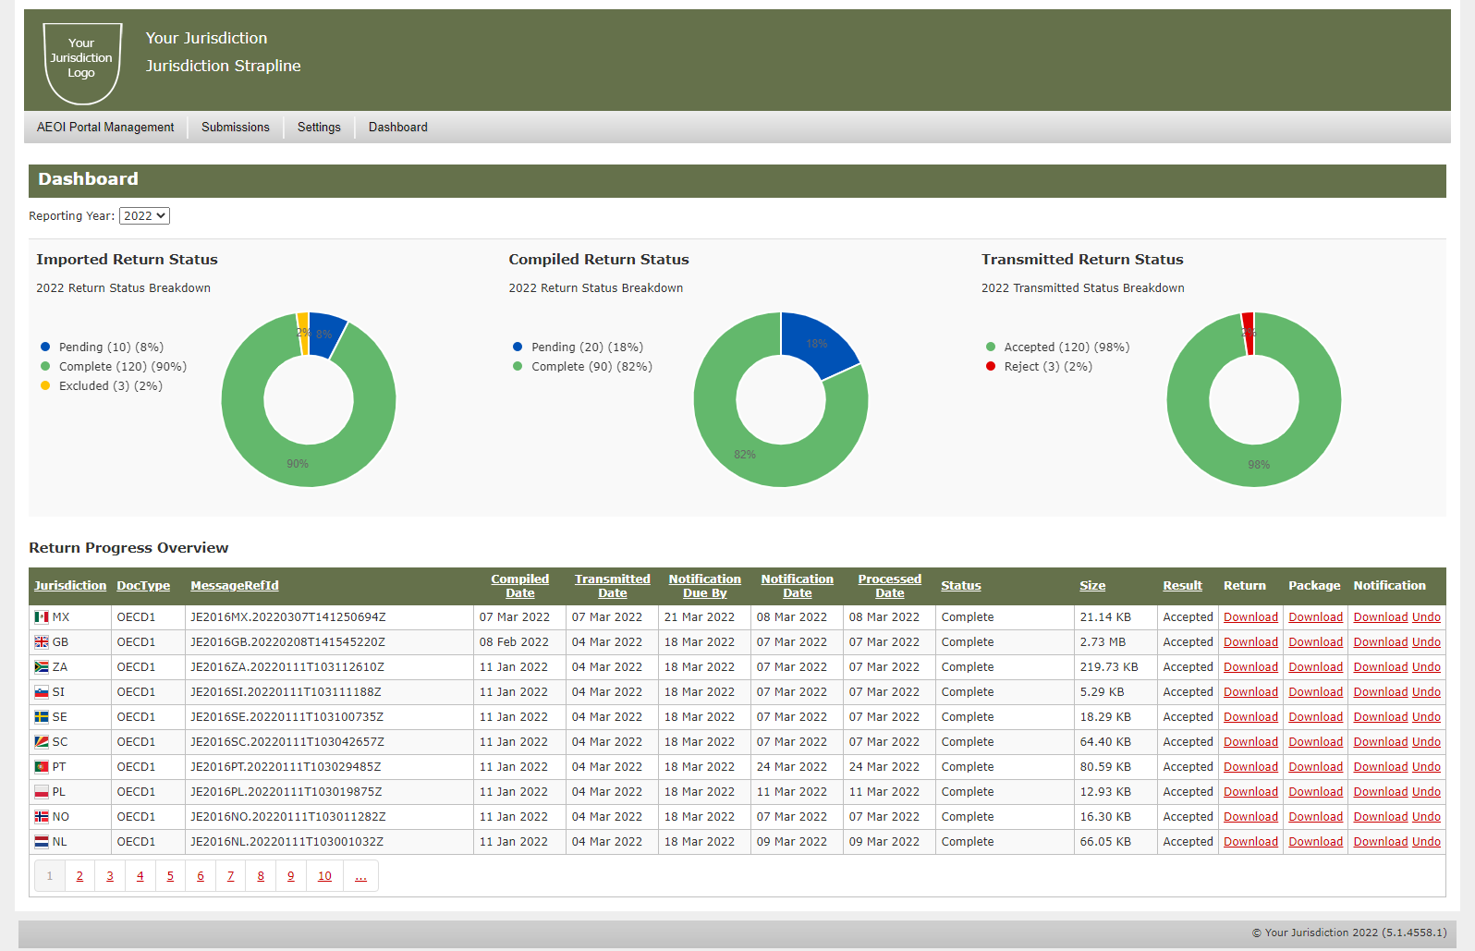Click blue Pending legend dot in Imported Return Status

45,347
